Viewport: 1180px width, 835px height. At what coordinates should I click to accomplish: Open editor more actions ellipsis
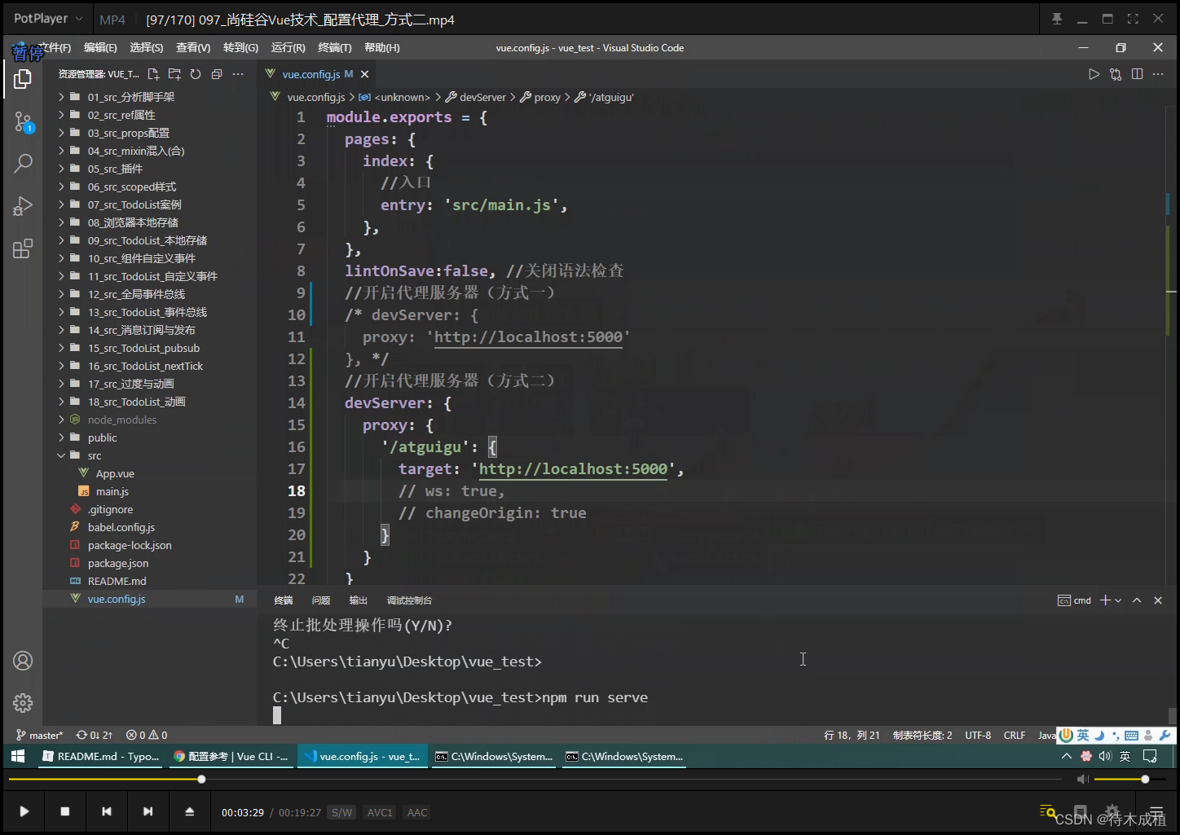click(1158, 74)
